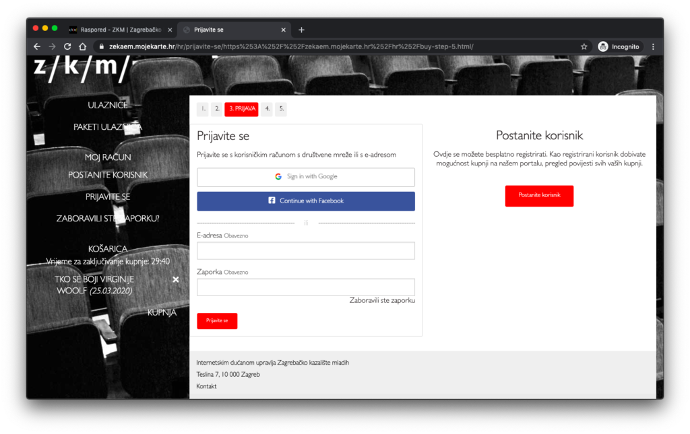This screenshot has width=690, height=434.
Task: Open the Zaboravili ste zaporku link
Action: click(x=381, y=300)
